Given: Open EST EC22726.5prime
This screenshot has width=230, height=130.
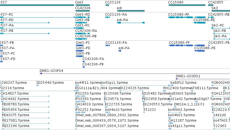Looking at the screenshot, I should [119, 105].
